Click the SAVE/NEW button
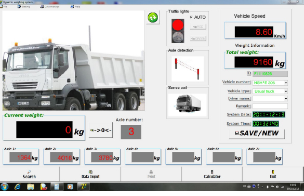The height and width of the screenshot is (196, 304). pos(257,133)
